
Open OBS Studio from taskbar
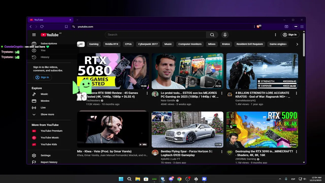coord(188,179)
